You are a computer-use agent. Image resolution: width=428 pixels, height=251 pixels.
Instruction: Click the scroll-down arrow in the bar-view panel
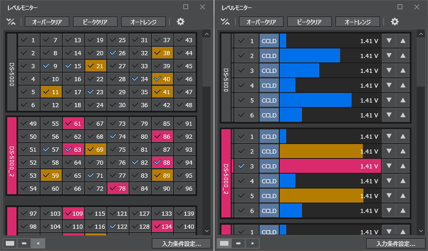pyautogui.click(x=421, y=231)
